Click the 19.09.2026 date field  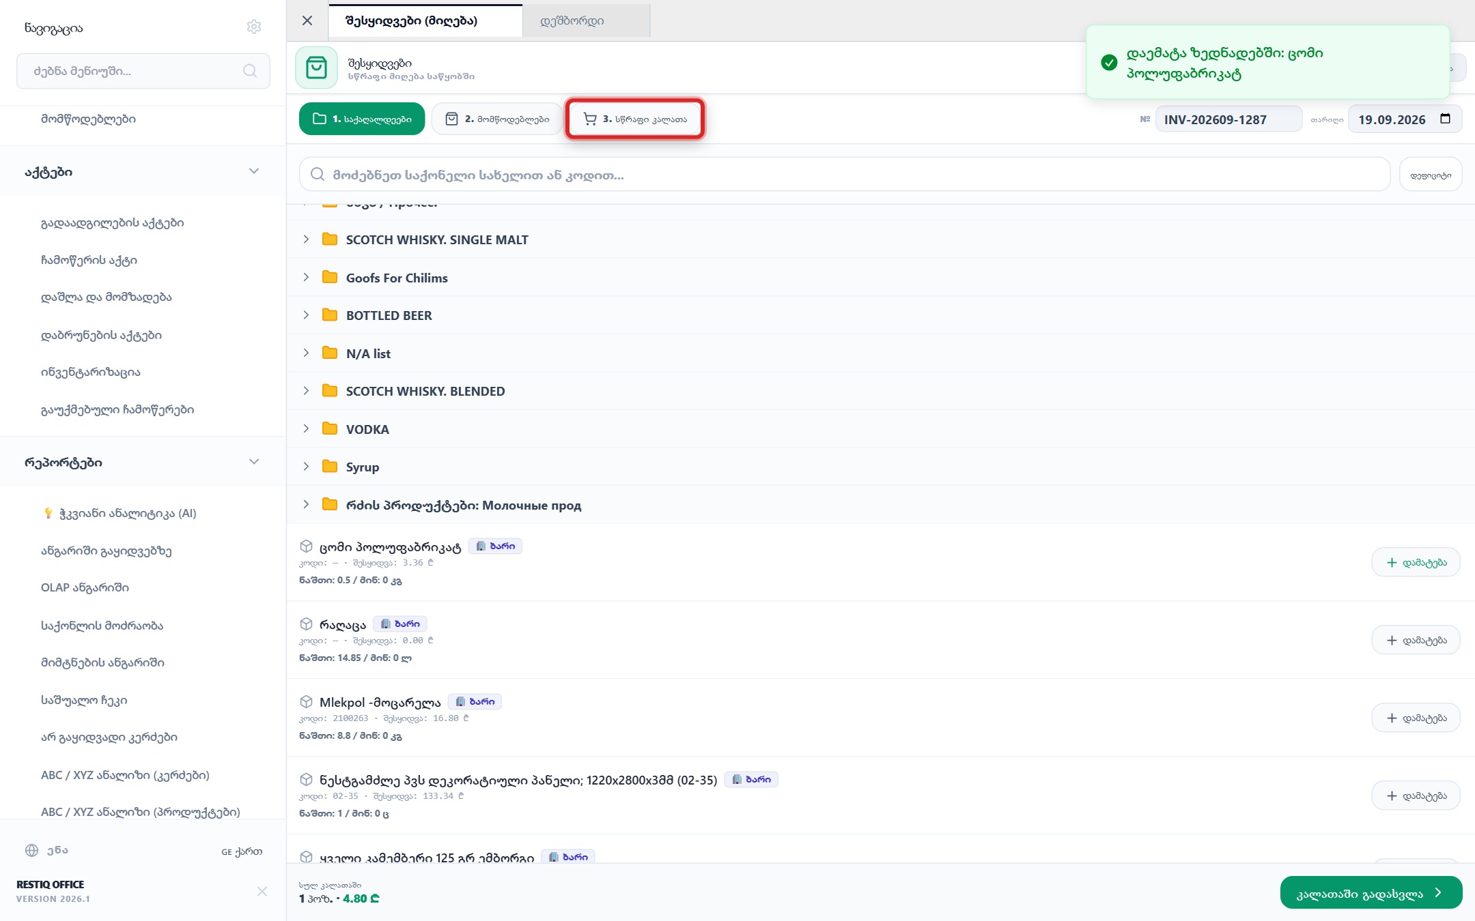point(1405,119)
